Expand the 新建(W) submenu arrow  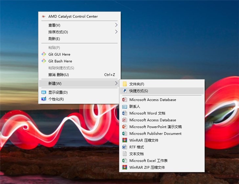116,83
